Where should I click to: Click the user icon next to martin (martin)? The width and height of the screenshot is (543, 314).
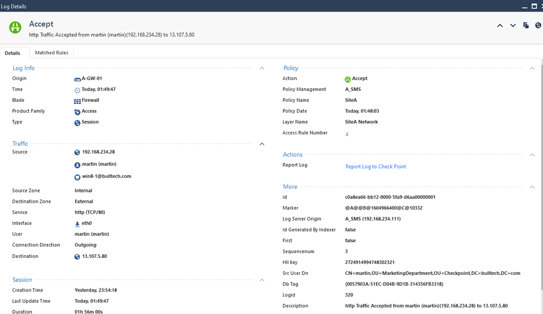click(x=77, y=164)
